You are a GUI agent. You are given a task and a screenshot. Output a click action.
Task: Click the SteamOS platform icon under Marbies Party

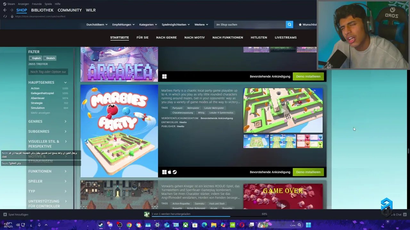click(x=175, y=172)
